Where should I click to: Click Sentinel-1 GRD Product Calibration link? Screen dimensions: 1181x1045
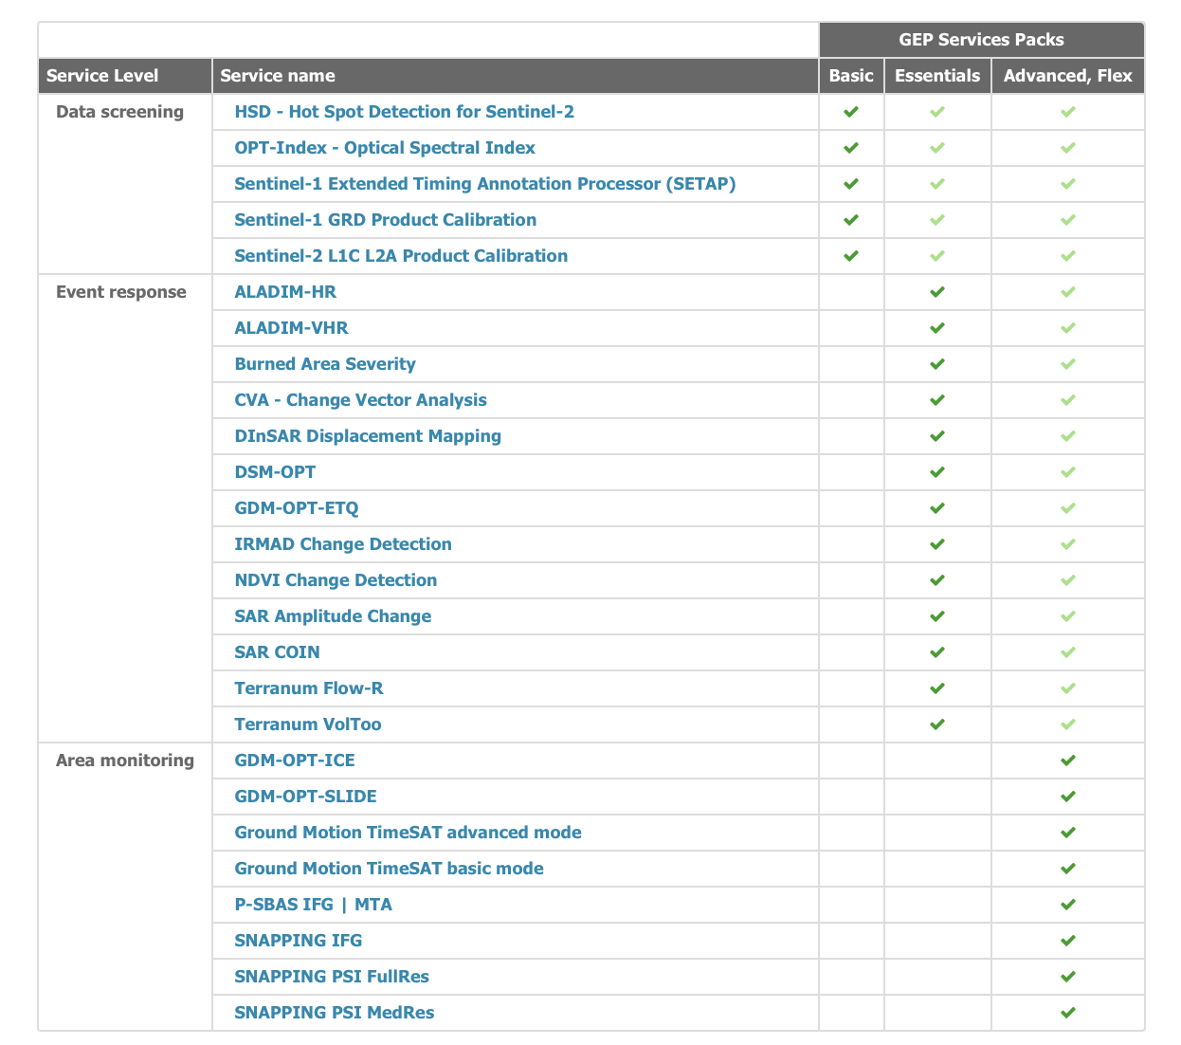coord(385,220)
